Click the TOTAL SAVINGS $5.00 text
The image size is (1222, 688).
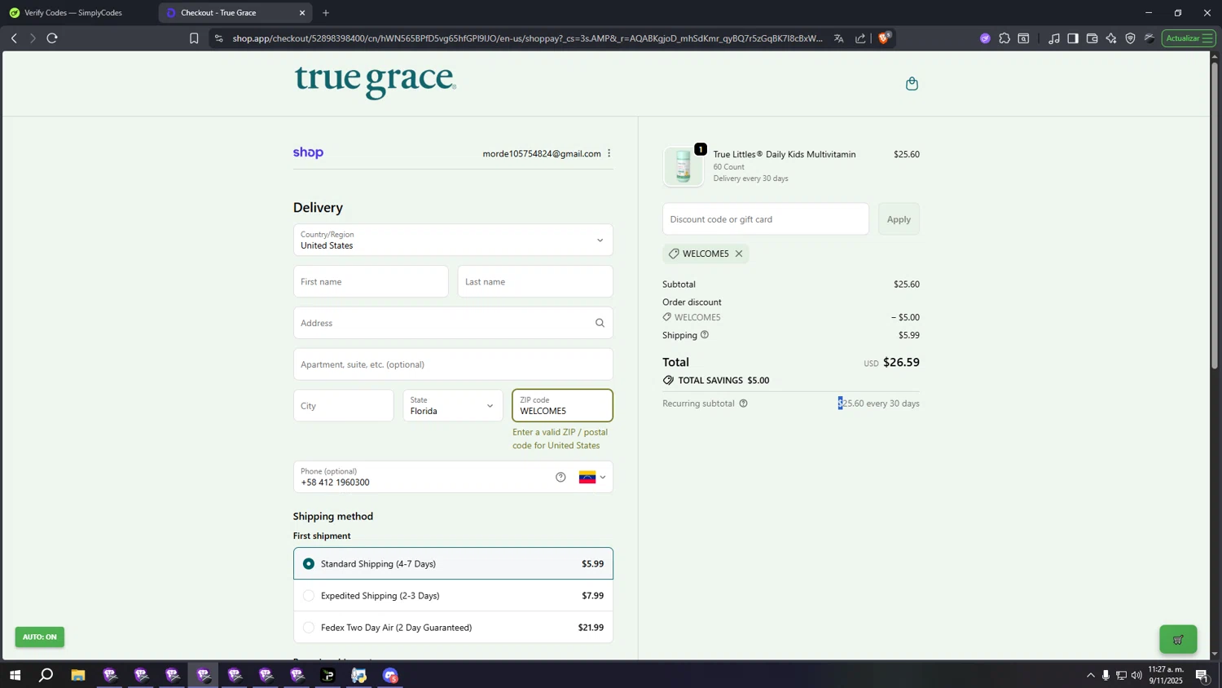point(723,381)
